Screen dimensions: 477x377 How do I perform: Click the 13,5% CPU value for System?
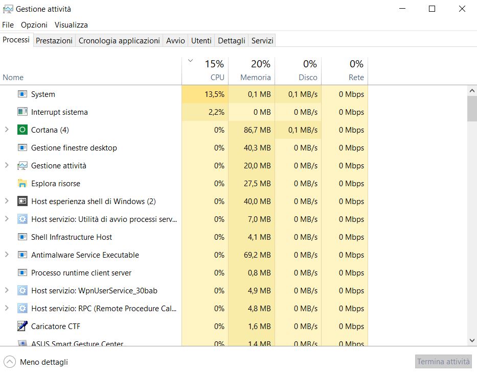(x=214, y=94)
